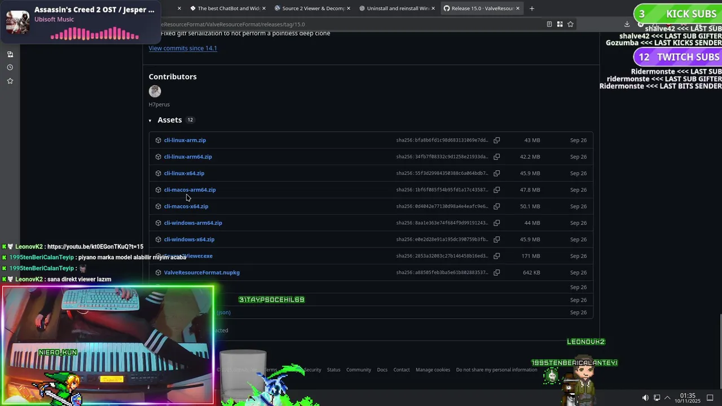The height and width of the screenshot is (406, 722).
Task: Copy sha256 of cli-linux-arm64.zip
Action: (x=496, y=157)
